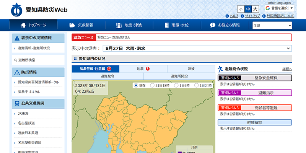
Task: Click the 緊急ニュース red label
Action: (x=84, y=37)
